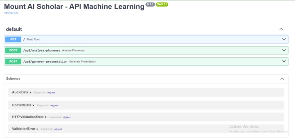Click the Read Root description text
This screenshot has height=138, width=295.
(33, 39)
